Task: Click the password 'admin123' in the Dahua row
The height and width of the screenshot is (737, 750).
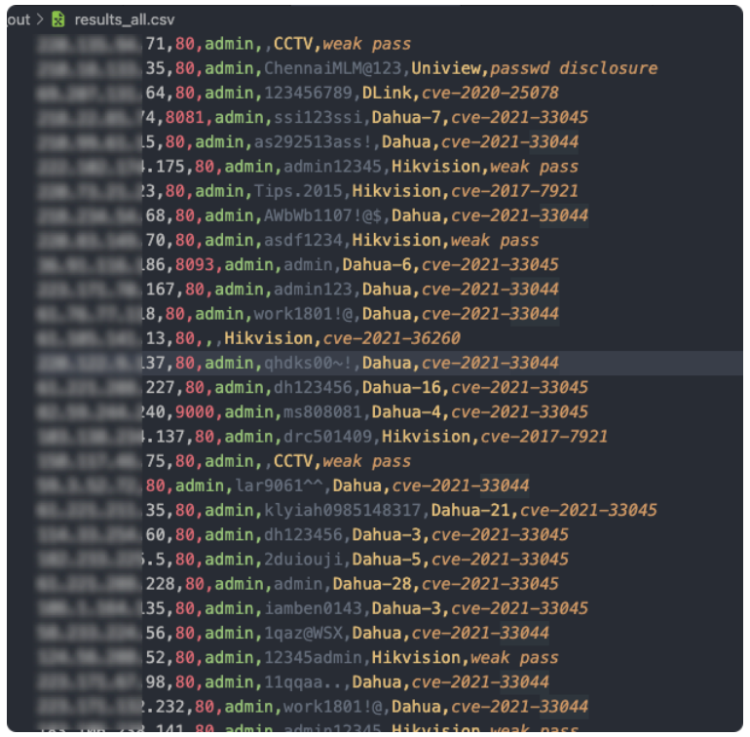Action: [313, 290]
